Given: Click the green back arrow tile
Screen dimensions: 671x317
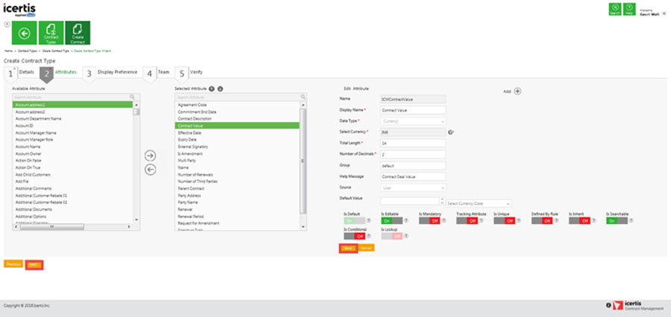Looking at the screenshot, I should pyautogui.click(x=22, y=33).
